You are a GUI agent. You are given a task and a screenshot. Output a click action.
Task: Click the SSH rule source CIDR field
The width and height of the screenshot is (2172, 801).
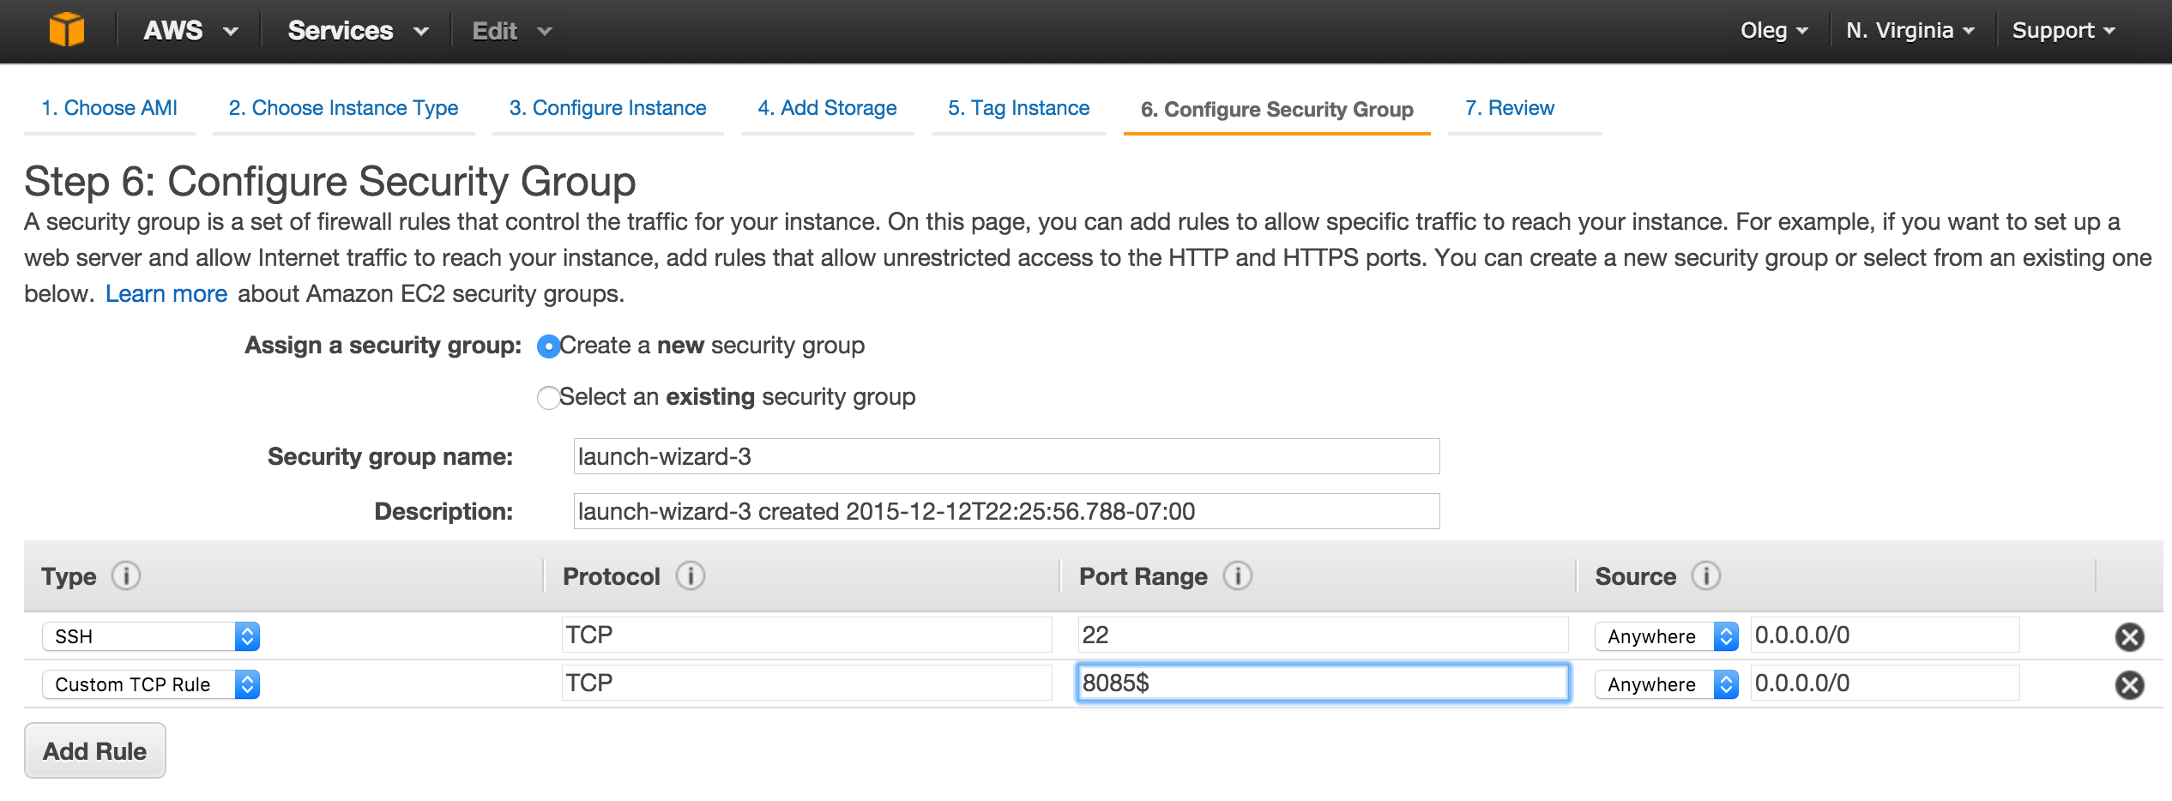(1885, 635)
